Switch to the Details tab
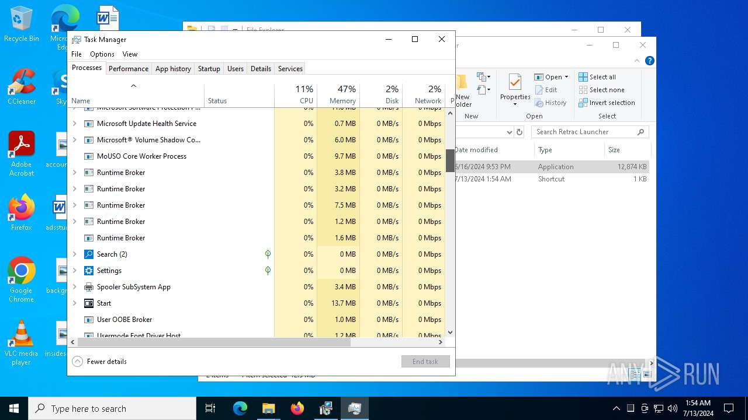Viewport: 748px width, 420px height. [261, 69]
